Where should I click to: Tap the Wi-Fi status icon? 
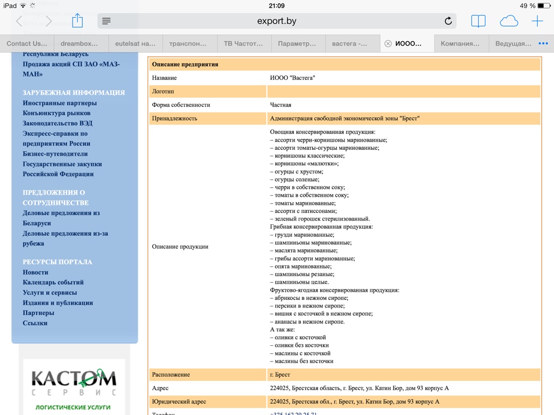click(x=23, y=5)
